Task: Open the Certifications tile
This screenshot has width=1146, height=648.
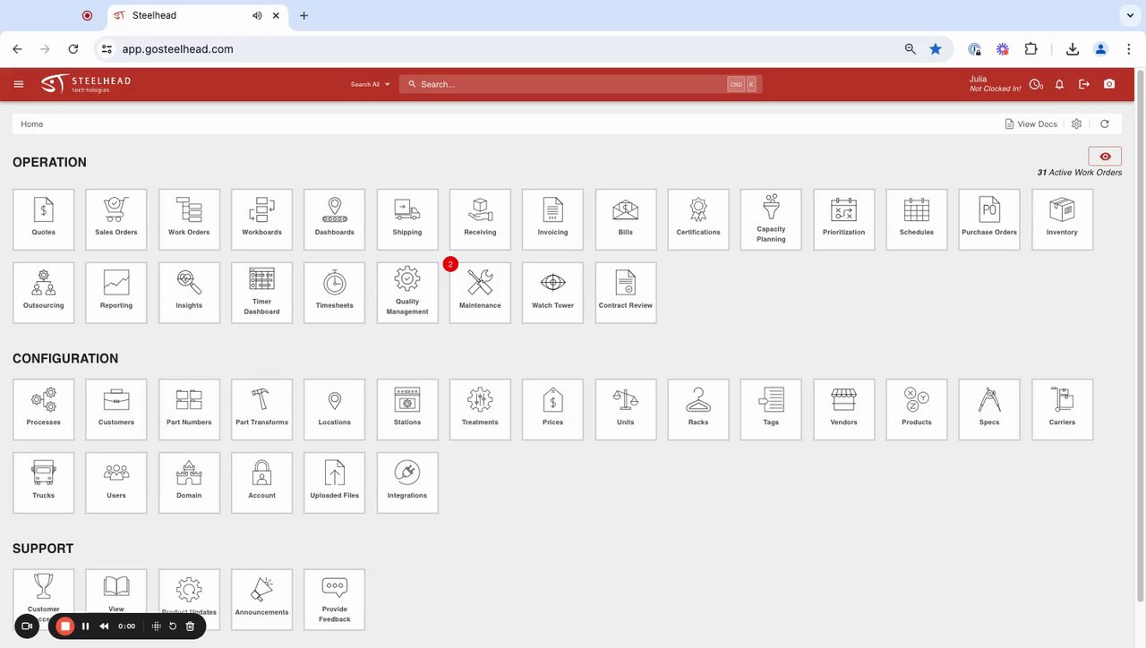Action: point(698,219)
